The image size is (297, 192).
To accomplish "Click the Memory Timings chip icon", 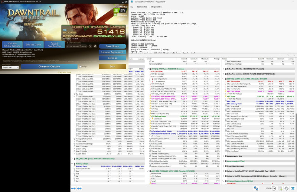I will coord(75,163).
